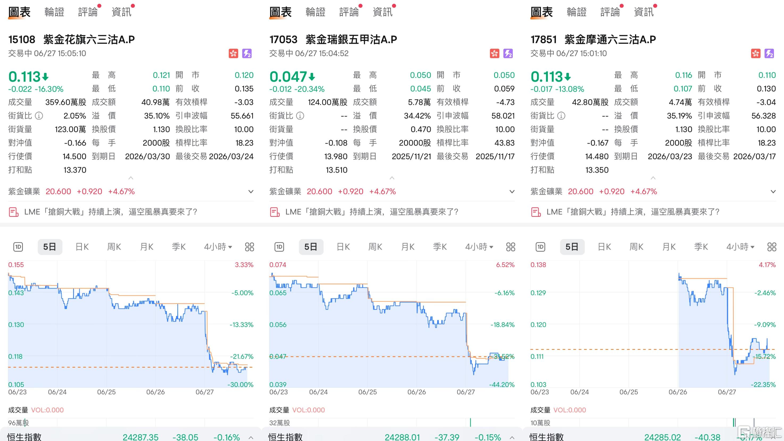Open 恒生指數 bar under 17851 panel
This screenshot has width=784, height=441.
tap(653, 434)
